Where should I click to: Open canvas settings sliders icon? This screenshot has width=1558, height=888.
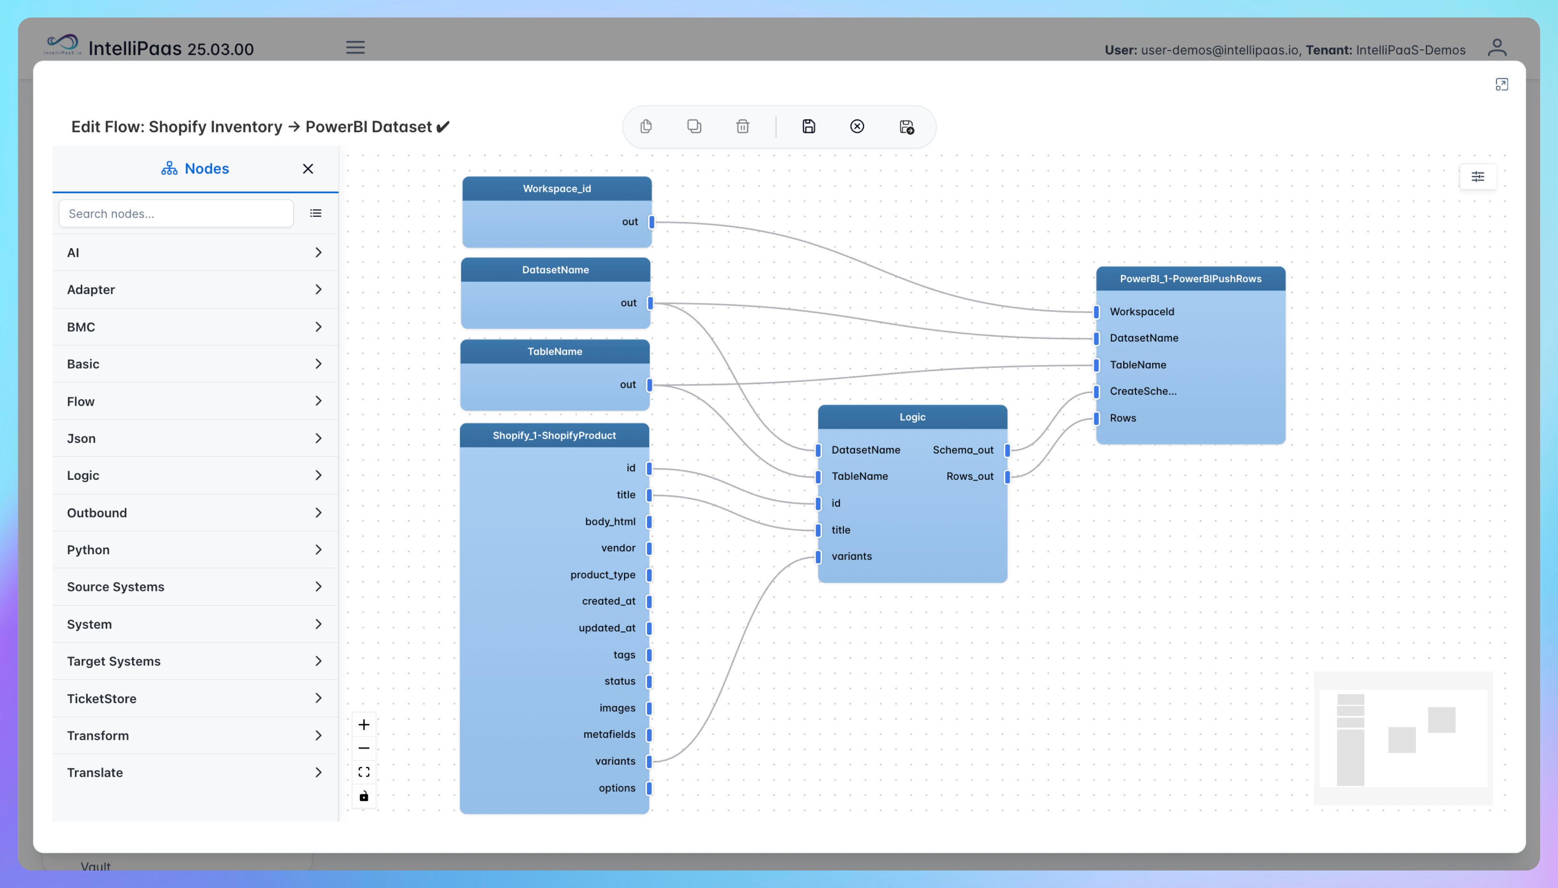(x=1478, y=177)
